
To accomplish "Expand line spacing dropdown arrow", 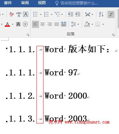I will click(x=78, y=24).
